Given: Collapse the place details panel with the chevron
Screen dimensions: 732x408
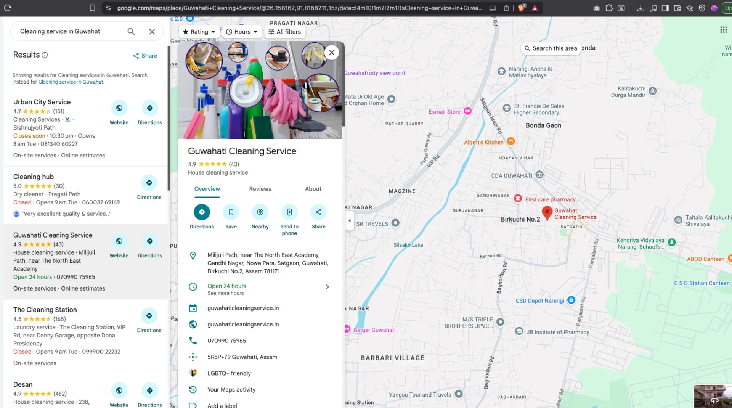Looking at the screenshot, I should (x=349, y=220).
